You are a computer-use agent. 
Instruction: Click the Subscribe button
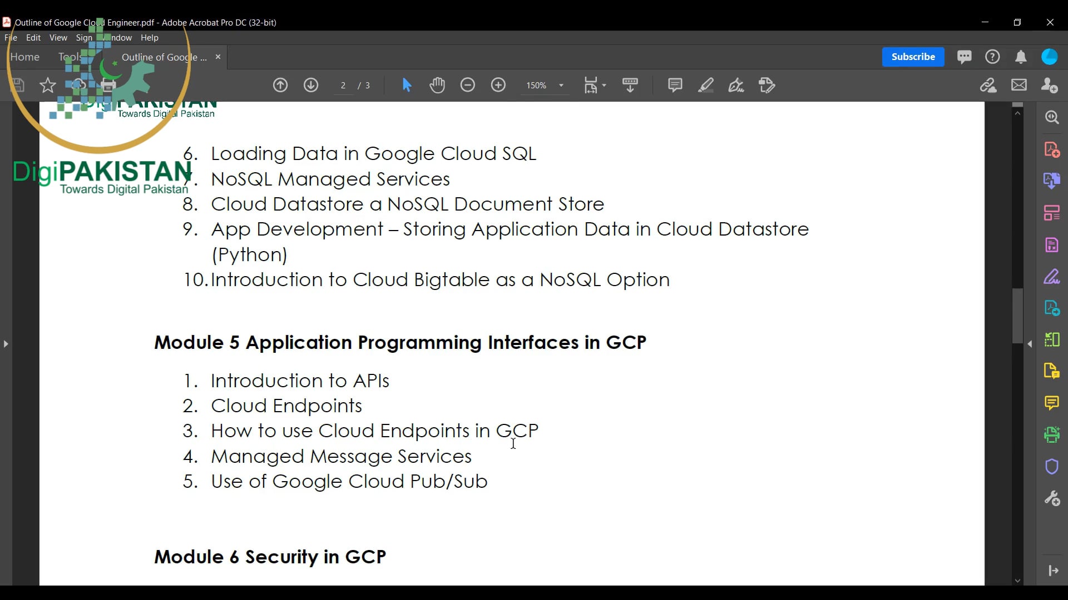[x=913, y=57]
